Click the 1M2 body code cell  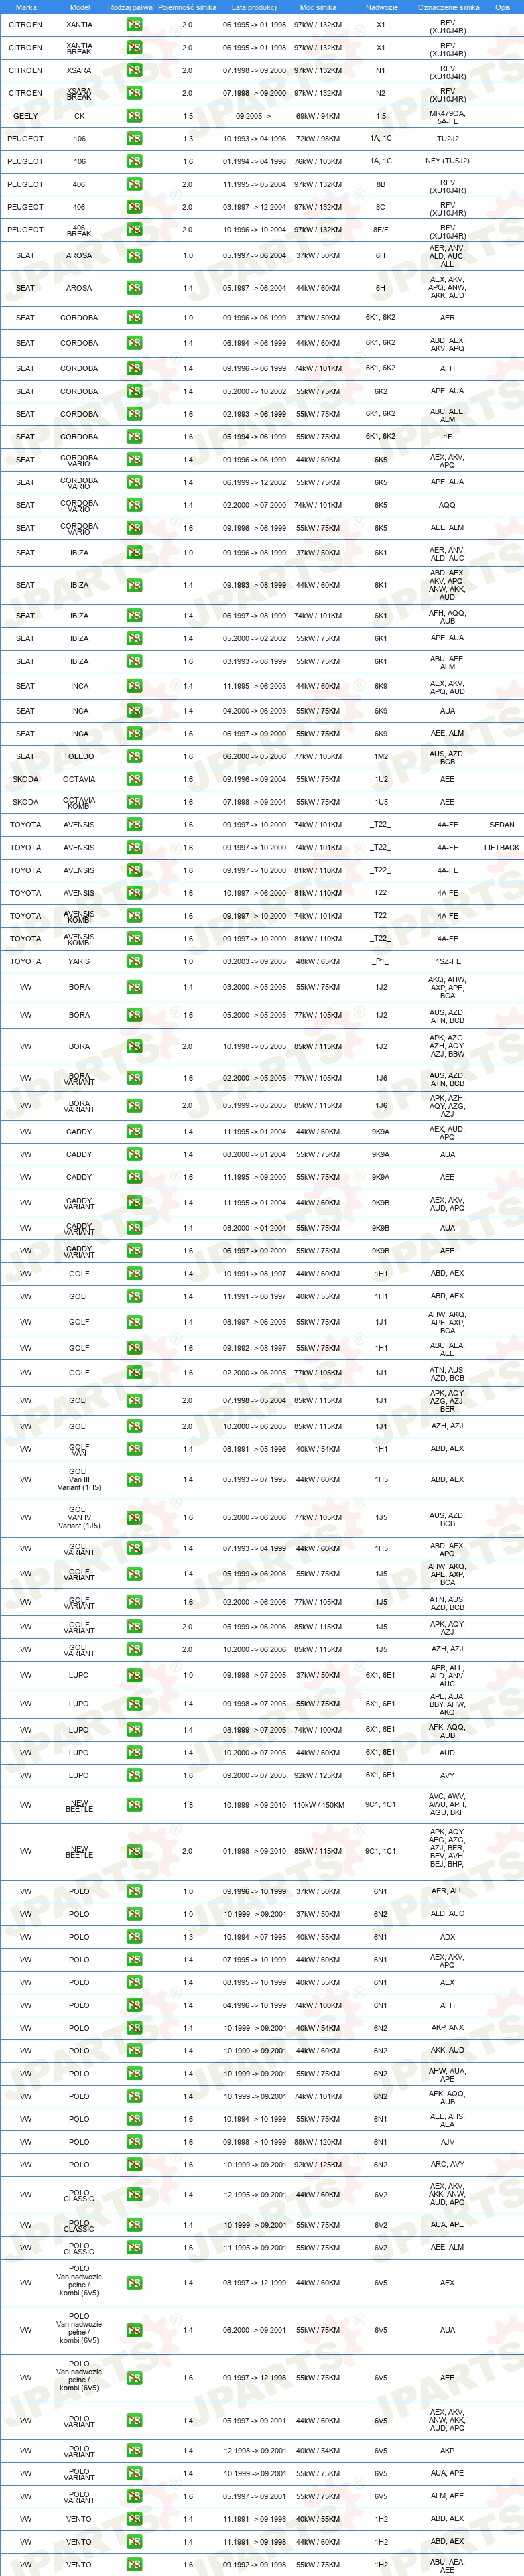(381, 756)
